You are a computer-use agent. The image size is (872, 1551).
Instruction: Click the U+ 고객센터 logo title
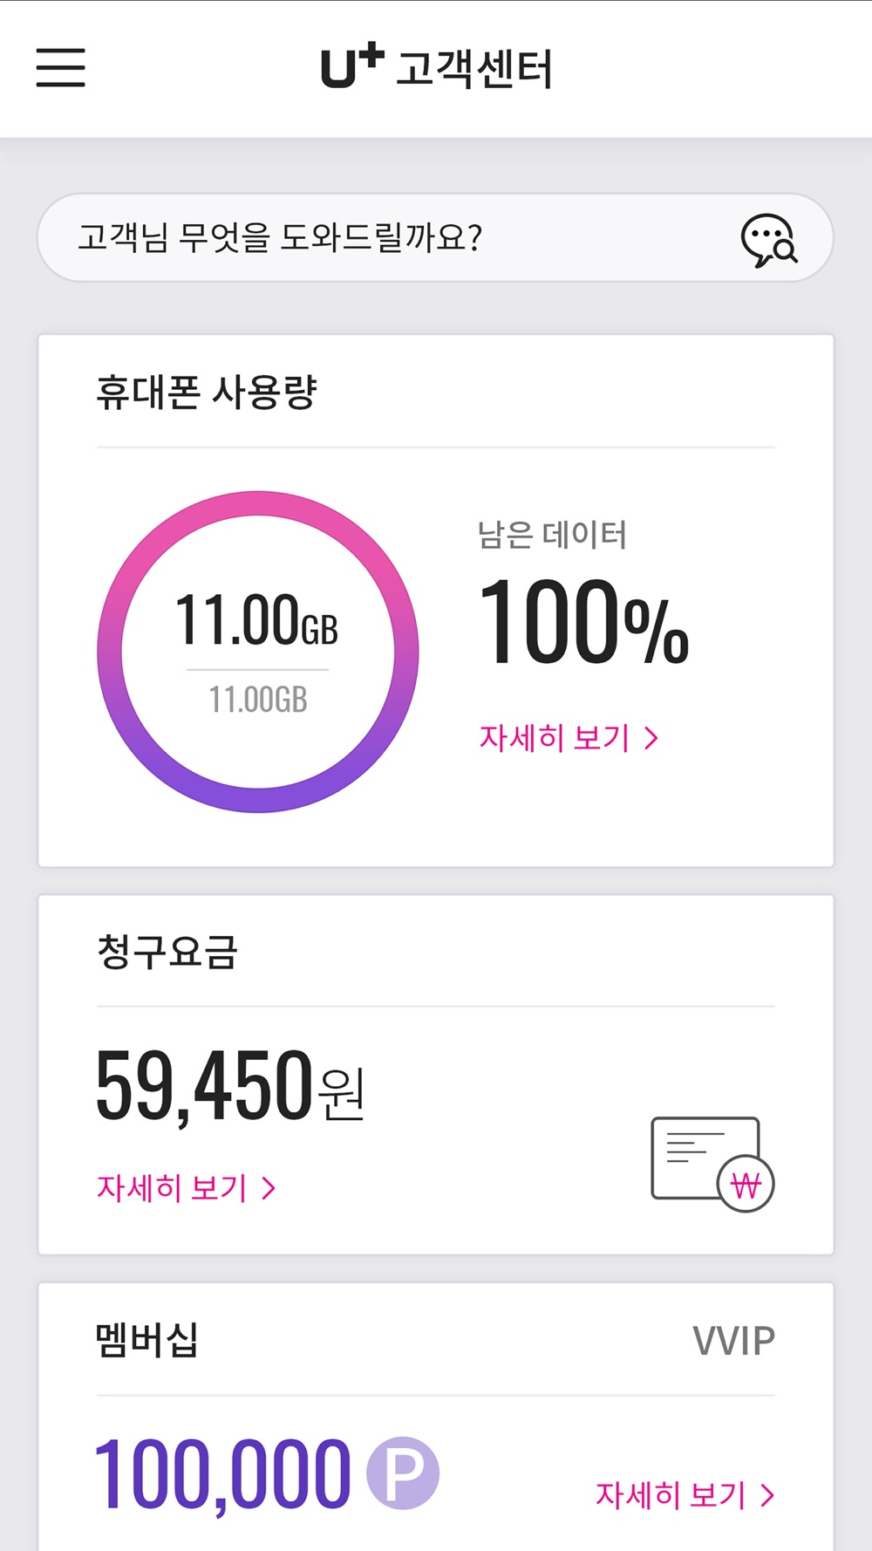(x=436, y=68)
